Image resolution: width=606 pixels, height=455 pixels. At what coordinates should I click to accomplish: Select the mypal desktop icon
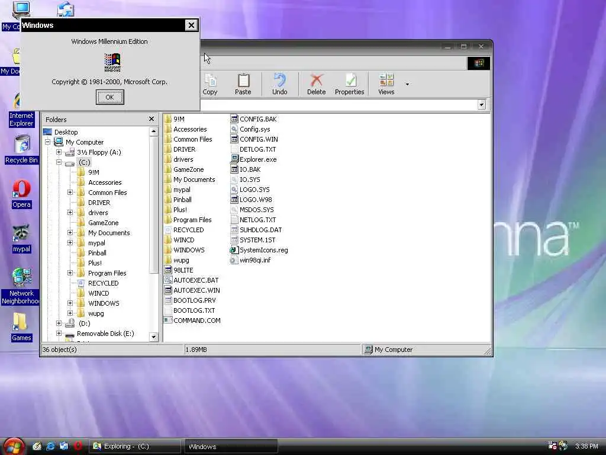[x=21, y=239]
